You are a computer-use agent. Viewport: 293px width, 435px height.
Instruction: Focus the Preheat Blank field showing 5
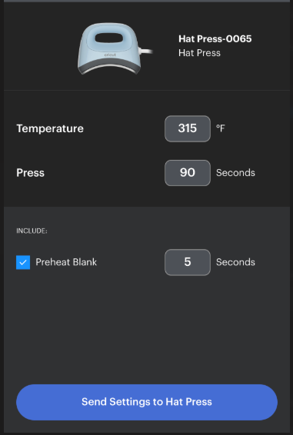(x=188, y=262)
